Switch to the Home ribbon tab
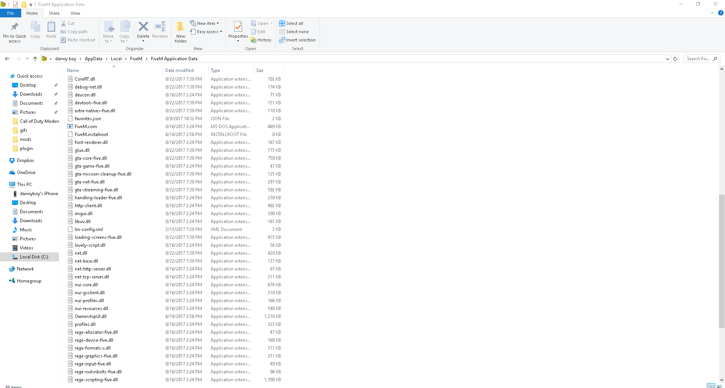Screen dimensions: 725x388 [x=32, y=13]
